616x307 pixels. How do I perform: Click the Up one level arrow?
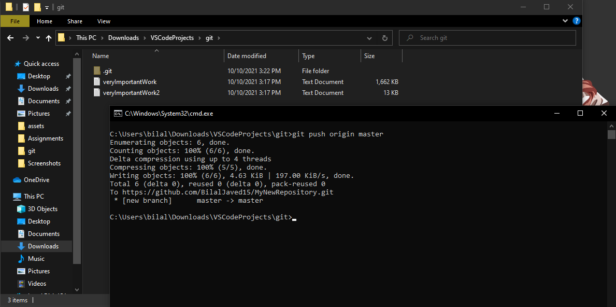(x=49, y=38)
